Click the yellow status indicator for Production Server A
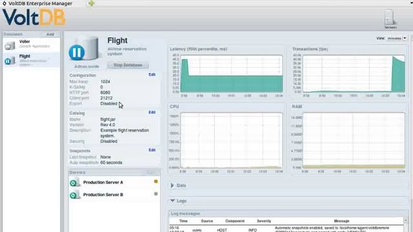Image resolution: width=413 pixels, height=232 pixels. point(156,182)
